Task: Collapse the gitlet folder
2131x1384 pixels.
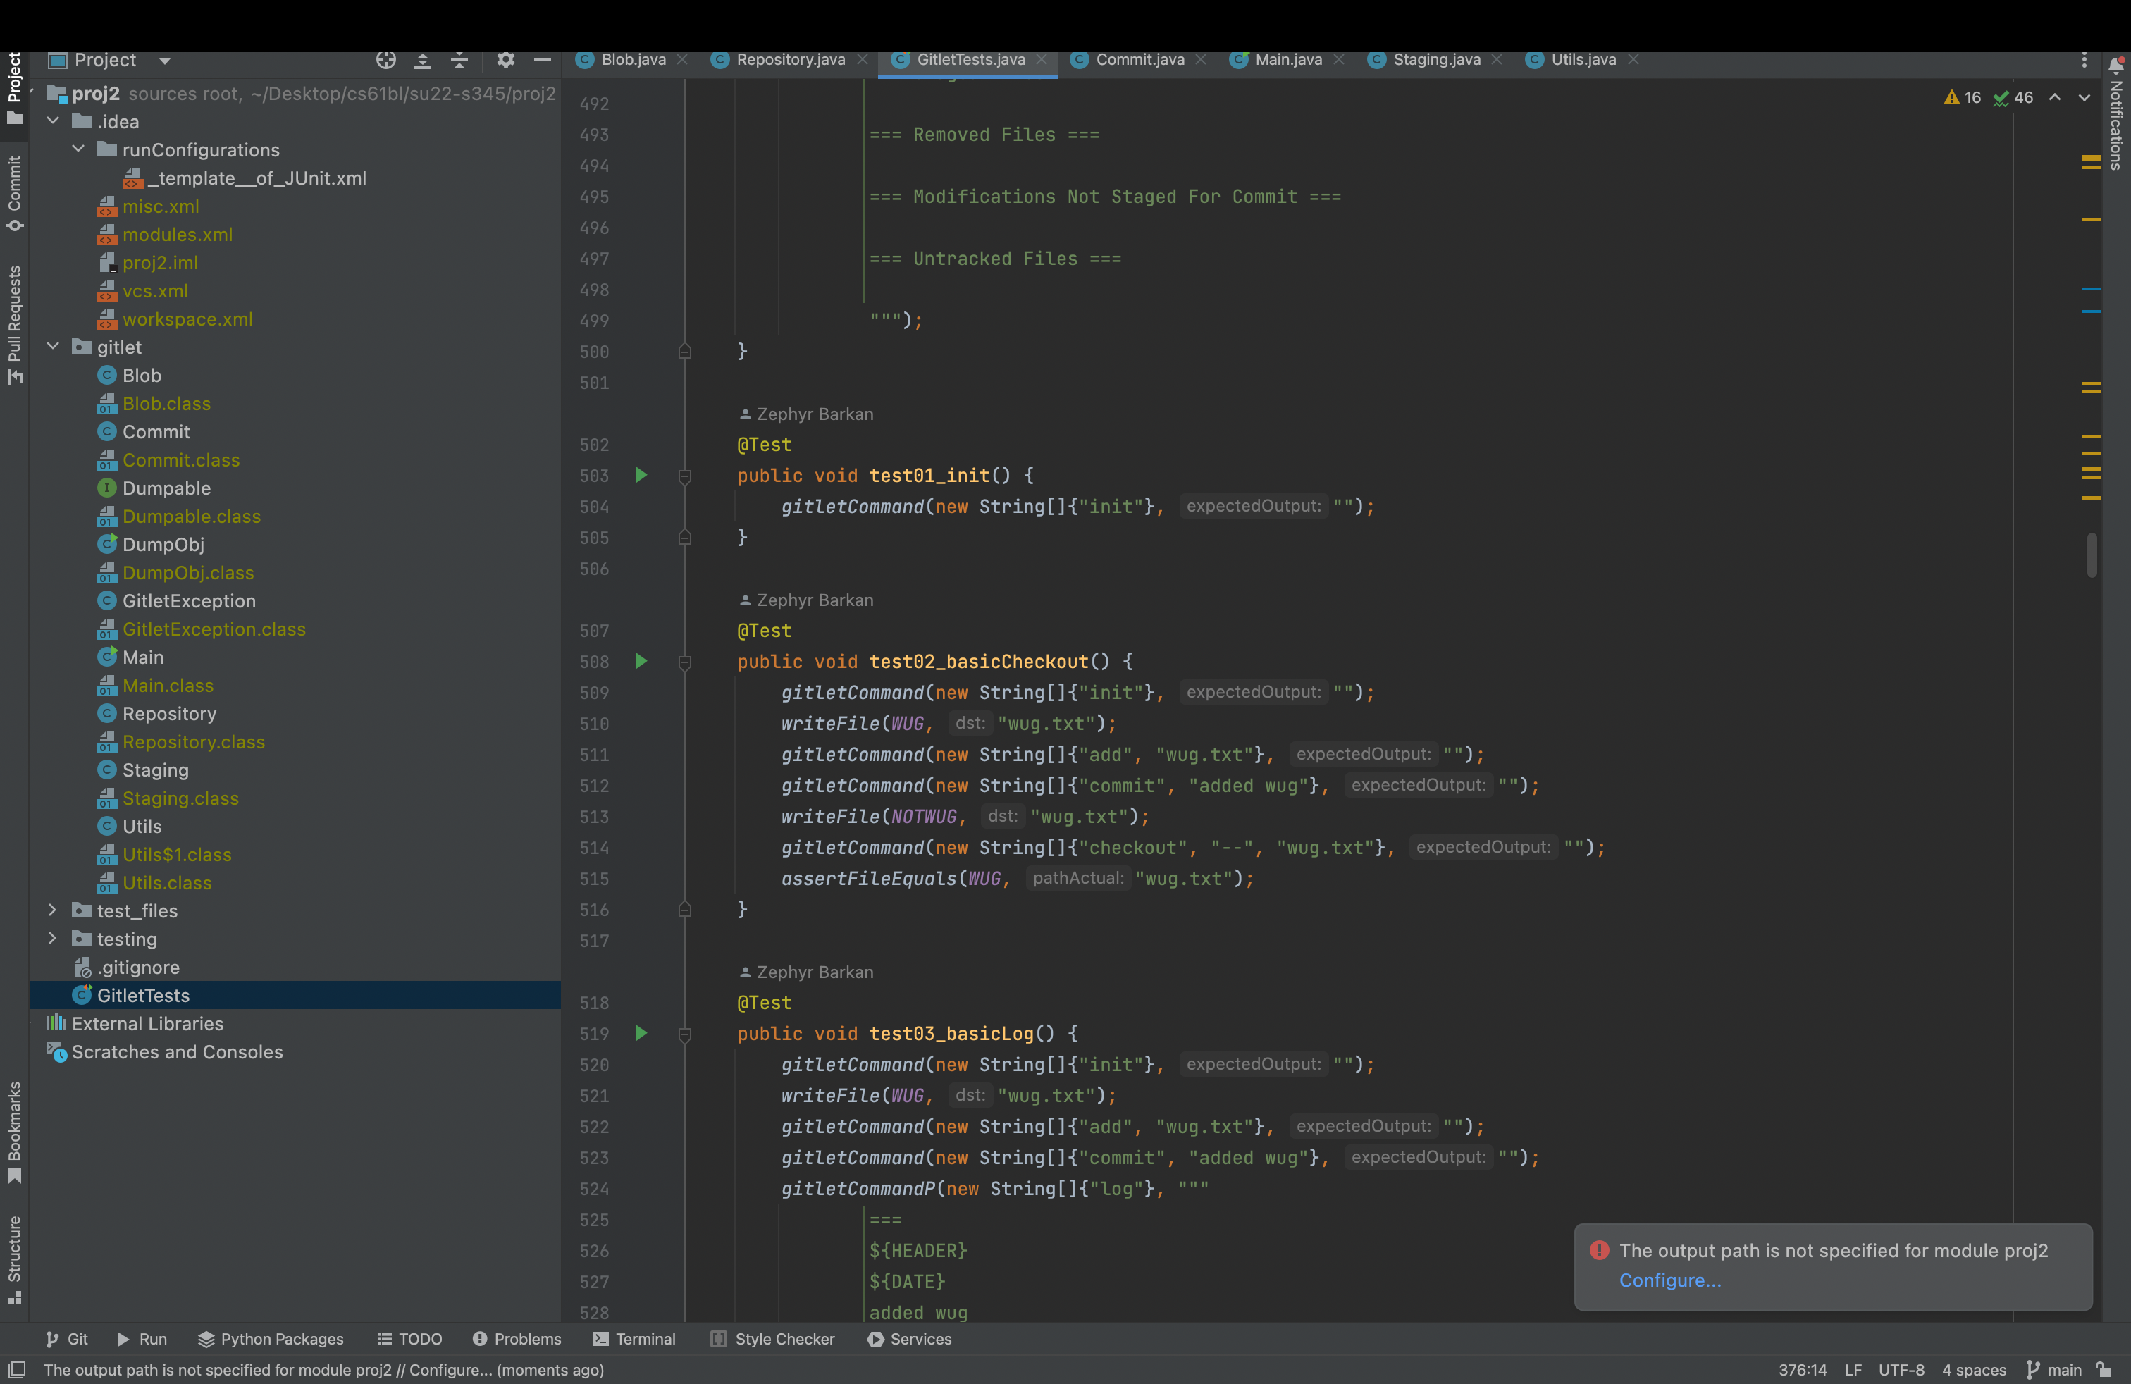Action: (52, 347)
